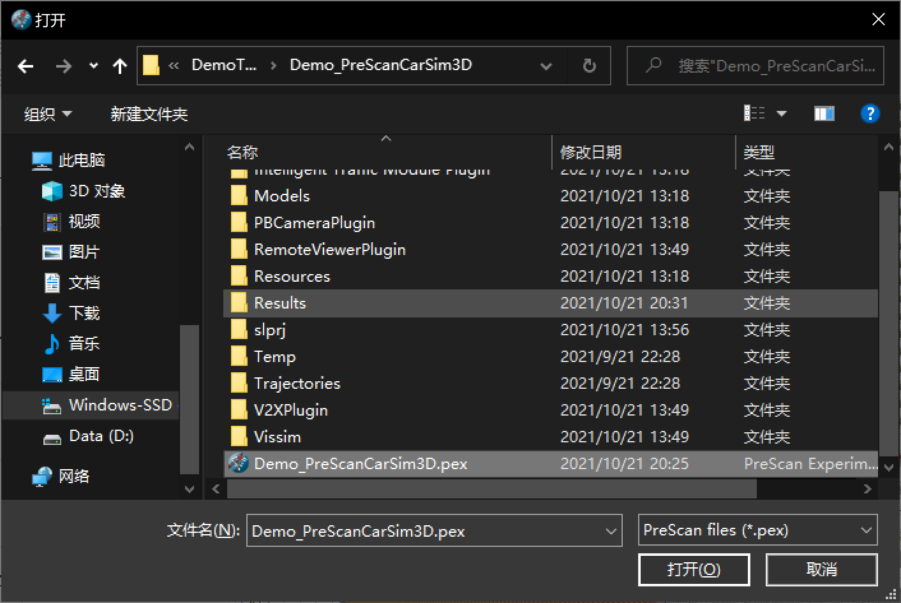Image resolution: width=901 pixels, height=603 pixels.
Task: Open the Data (D:) drive
Action: point(102,436)
